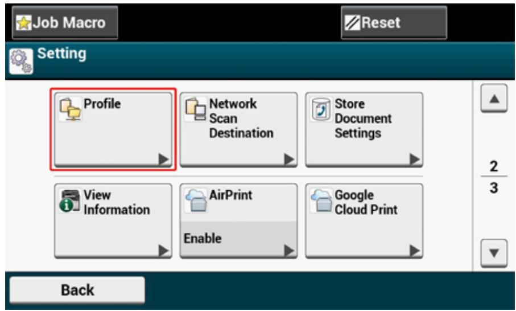Image resolution: width=516 pixels, height=311 pixels.
Task: Open Store Document Settings tile
Action: click(364, 129)
